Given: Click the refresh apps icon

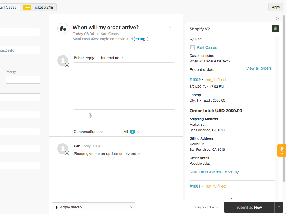Looking at the screenshot, I should tap(277, 18).
